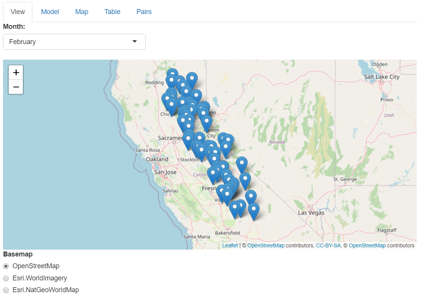Screen dimensions: 424x299
Task: Keep OpenStreetMap as the basemap
Action: point(6,266)
